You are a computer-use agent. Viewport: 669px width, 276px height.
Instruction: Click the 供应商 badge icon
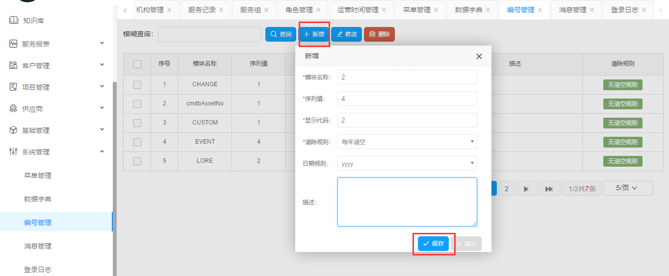pos(13,109)
